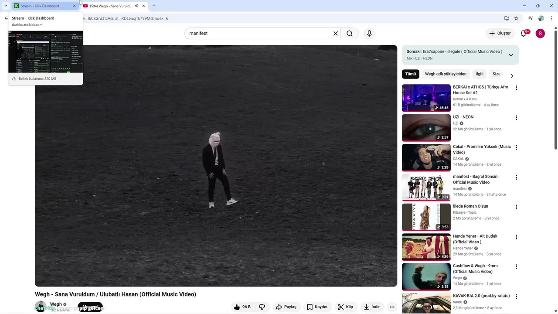Click the install app icon in address bar

[x=507, y=18]
